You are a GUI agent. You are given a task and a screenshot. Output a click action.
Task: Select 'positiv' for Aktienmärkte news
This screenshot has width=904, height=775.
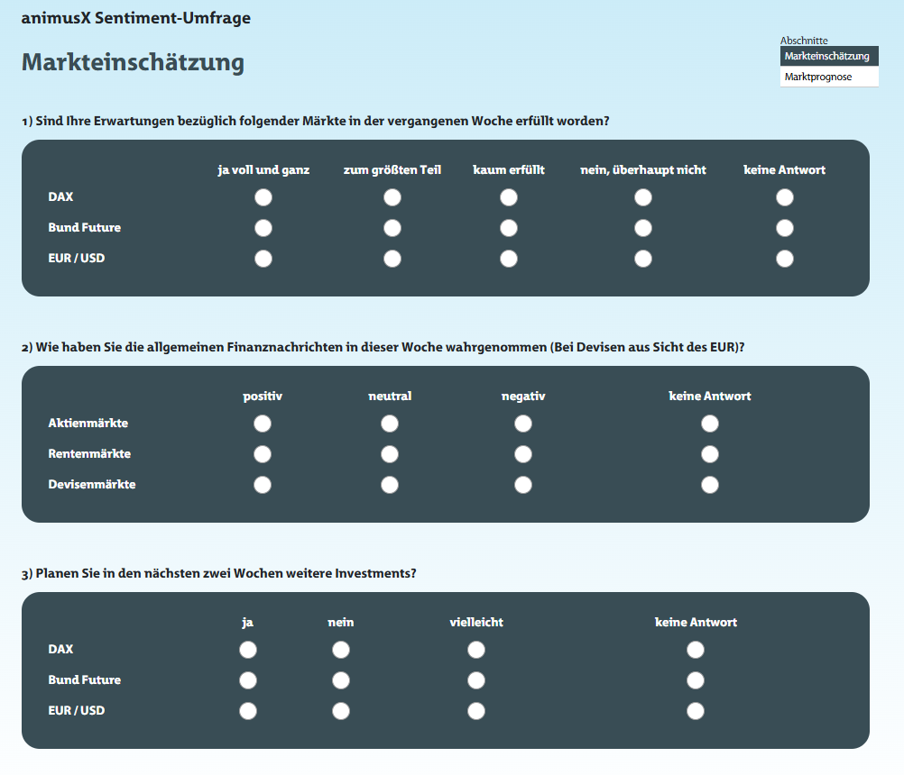263,424
